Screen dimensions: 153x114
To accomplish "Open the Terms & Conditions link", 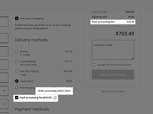I will click(x=121, y=65).
